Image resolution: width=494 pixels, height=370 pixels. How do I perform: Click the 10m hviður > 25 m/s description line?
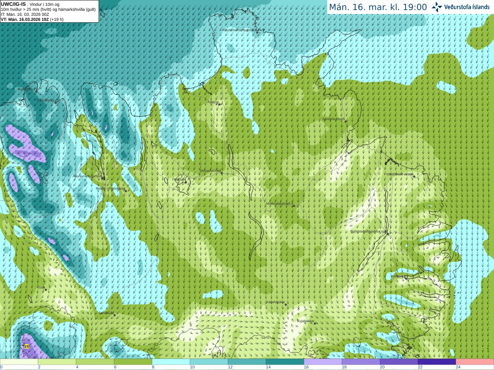pos(48,9)
